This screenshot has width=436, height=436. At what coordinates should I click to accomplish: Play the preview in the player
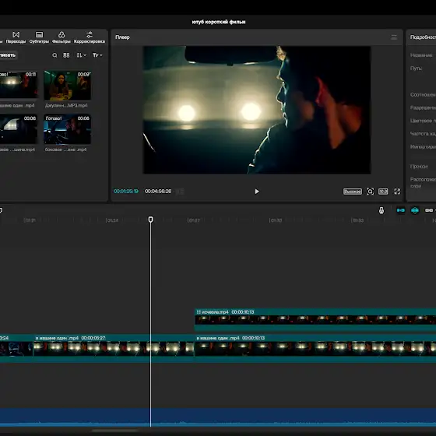(257, 192)
